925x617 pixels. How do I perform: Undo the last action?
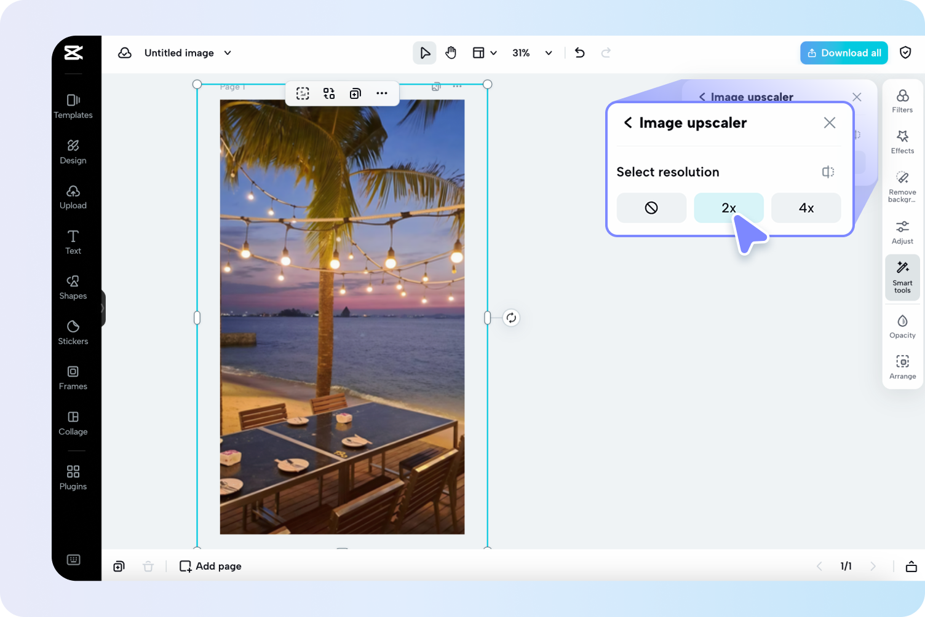click(x=579, y=53)
